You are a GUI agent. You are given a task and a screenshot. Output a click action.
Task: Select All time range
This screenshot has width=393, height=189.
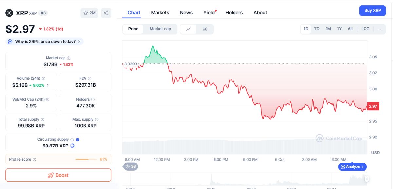[x=350, y=29]
